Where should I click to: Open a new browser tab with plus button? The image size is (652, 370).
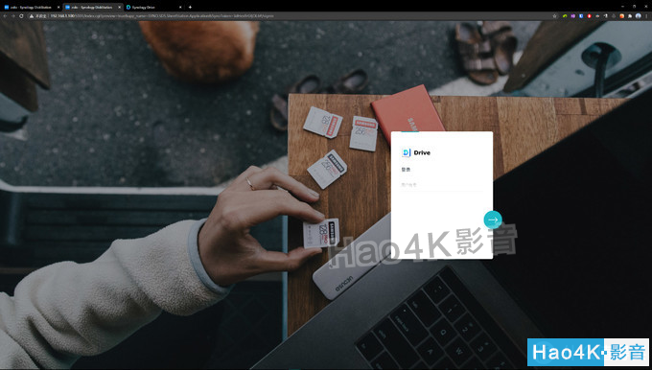click(x=190, y=7)
